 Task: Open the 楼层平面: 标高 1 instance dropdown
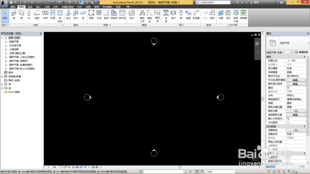tap(292, 53)
